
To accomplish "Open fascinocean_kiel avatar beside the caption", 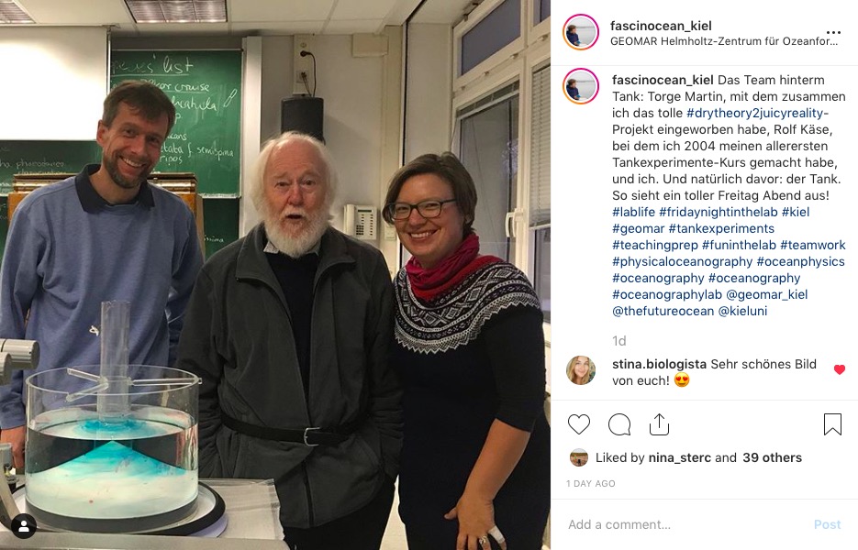I will pyautogui.click(x=581, y=86).
